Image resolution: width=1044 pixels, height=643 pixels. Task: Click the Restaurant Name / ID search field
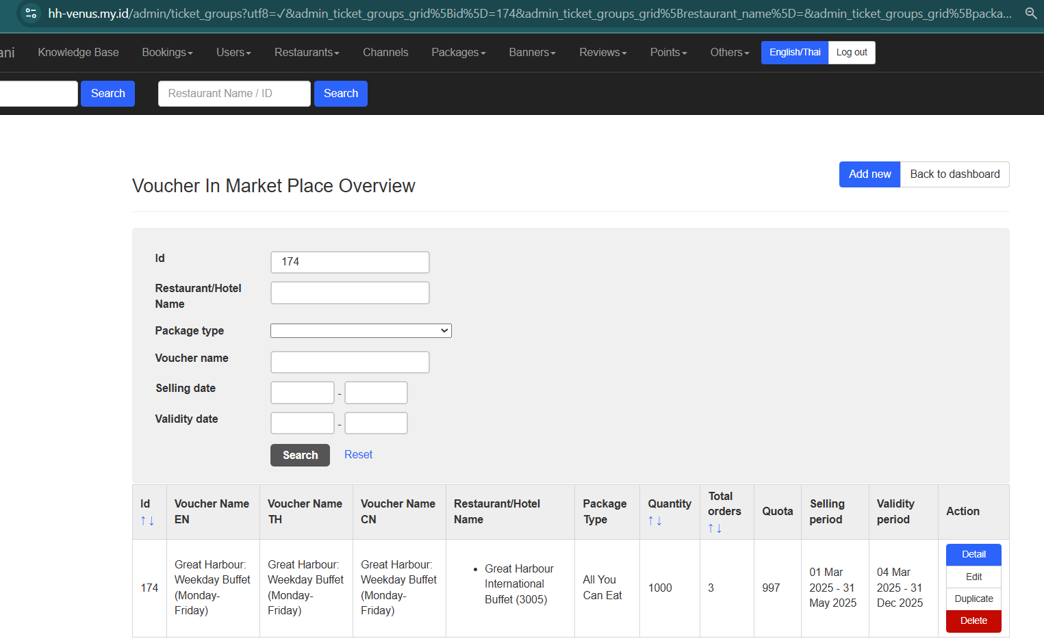pyautogui.click(x=234, y=94)
